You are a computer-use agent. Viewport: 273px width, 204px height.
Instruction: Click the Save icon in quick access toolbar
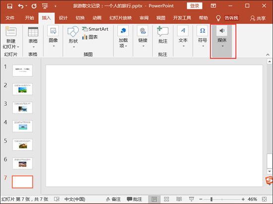coord(9,6)
